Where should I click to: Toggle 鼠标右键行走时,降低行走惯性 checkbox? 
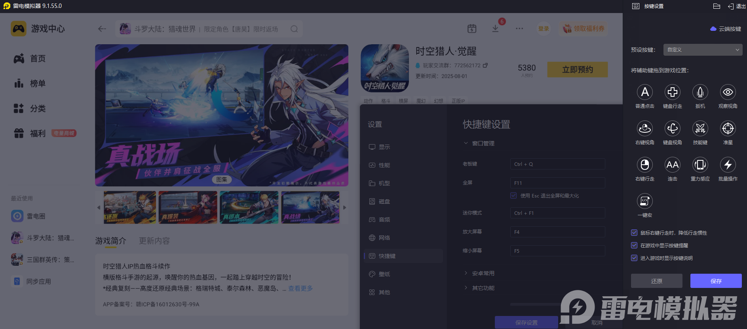click(634, 233)
